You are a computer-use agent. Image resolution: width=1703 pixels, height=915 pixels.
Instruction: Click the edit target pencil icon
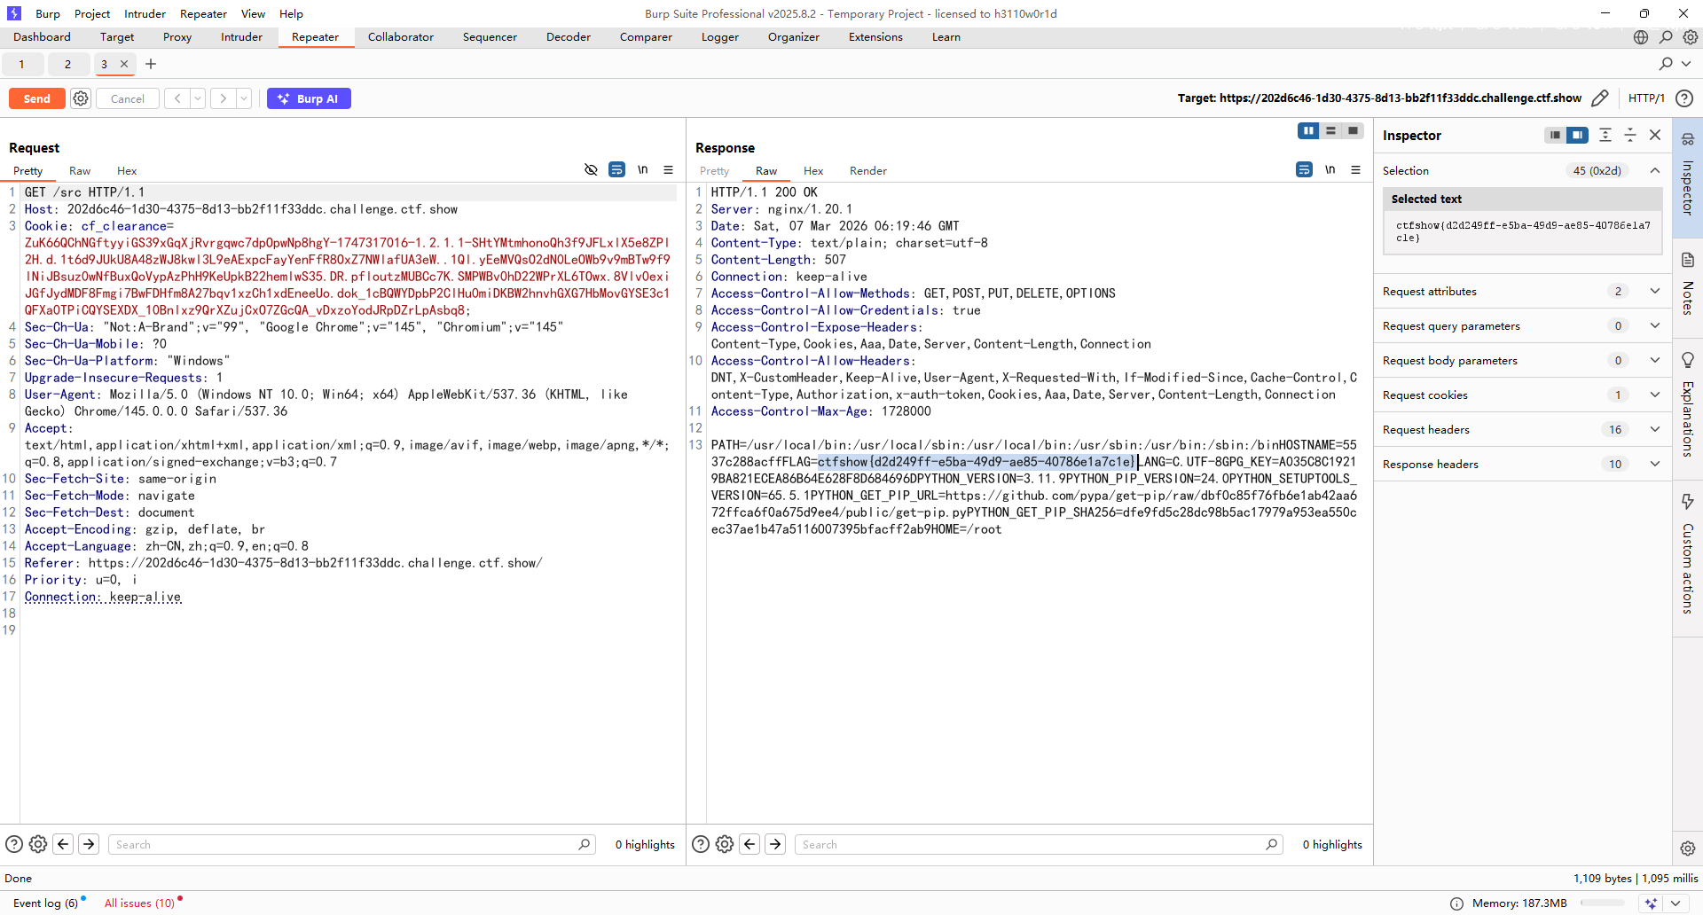point(1599,98)
